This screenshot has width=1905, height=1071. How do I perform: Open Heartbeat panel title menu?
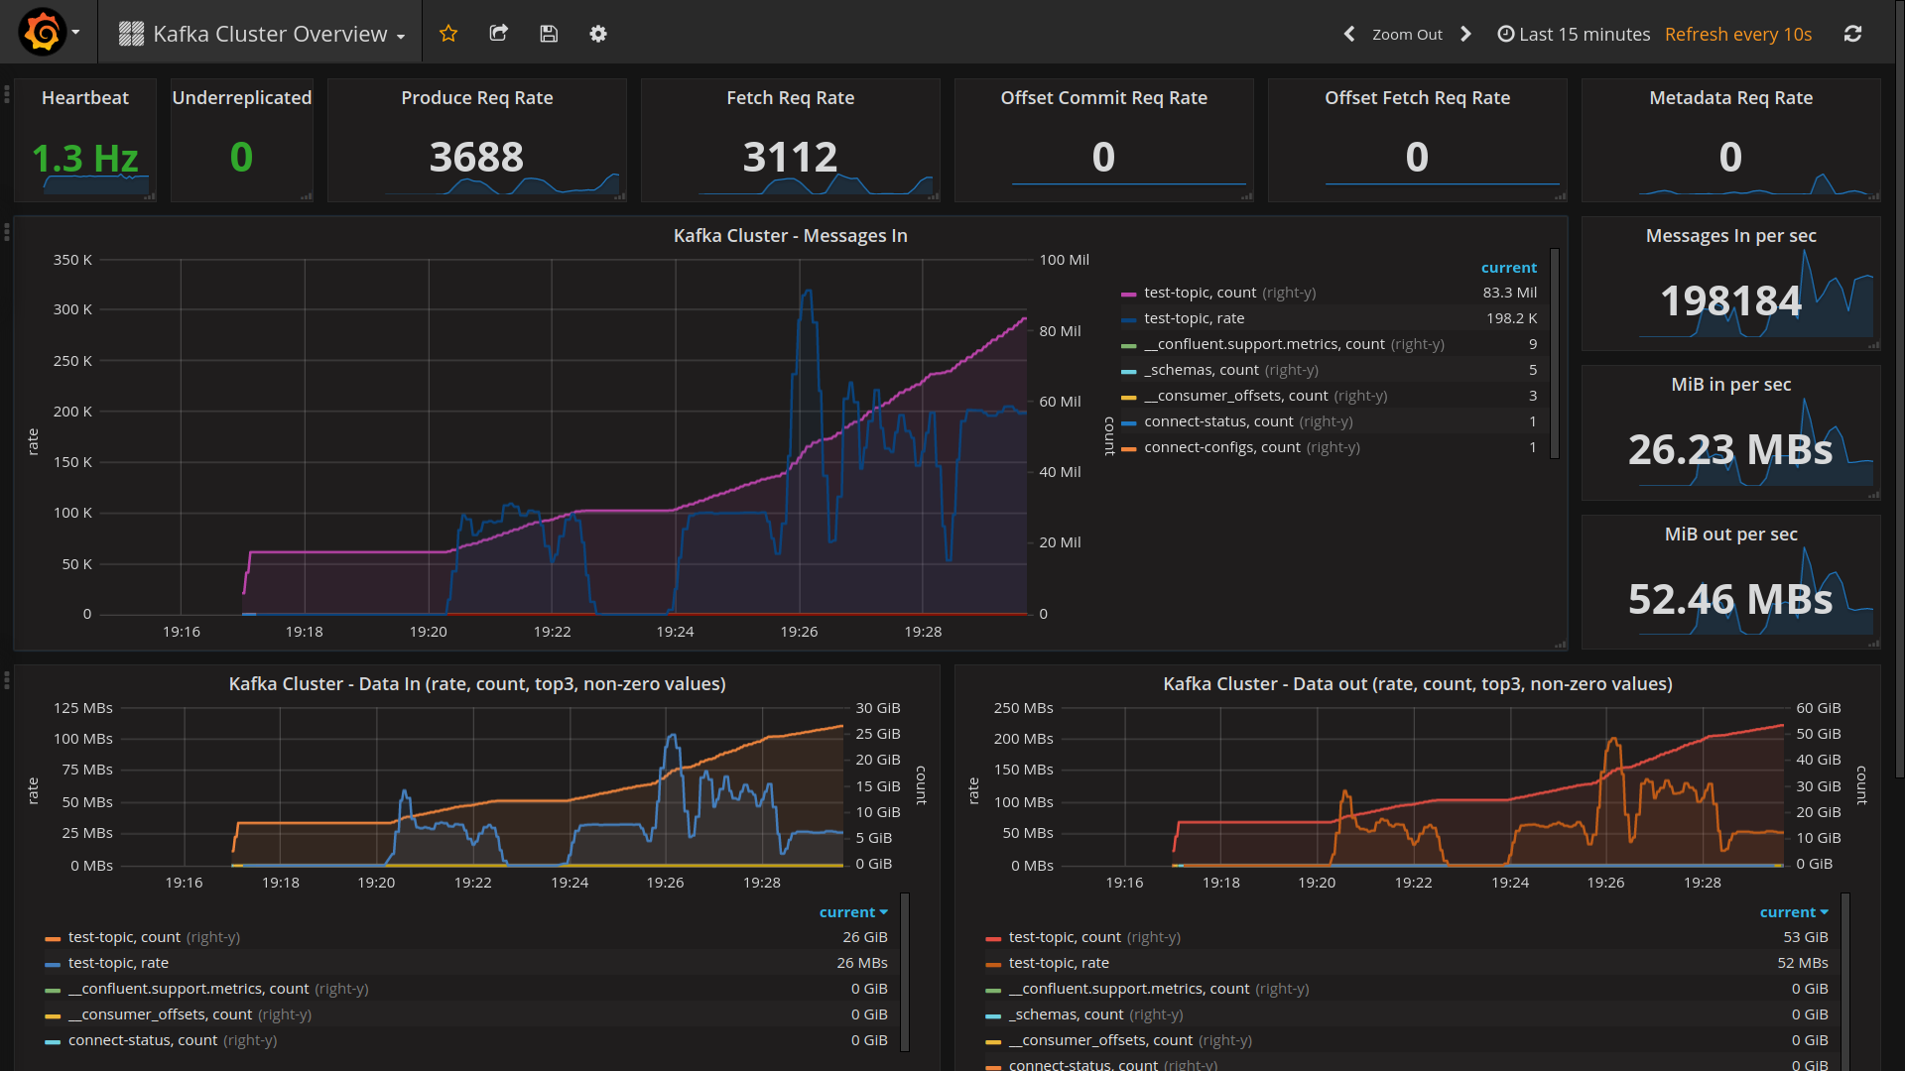[x=85, y=97]
